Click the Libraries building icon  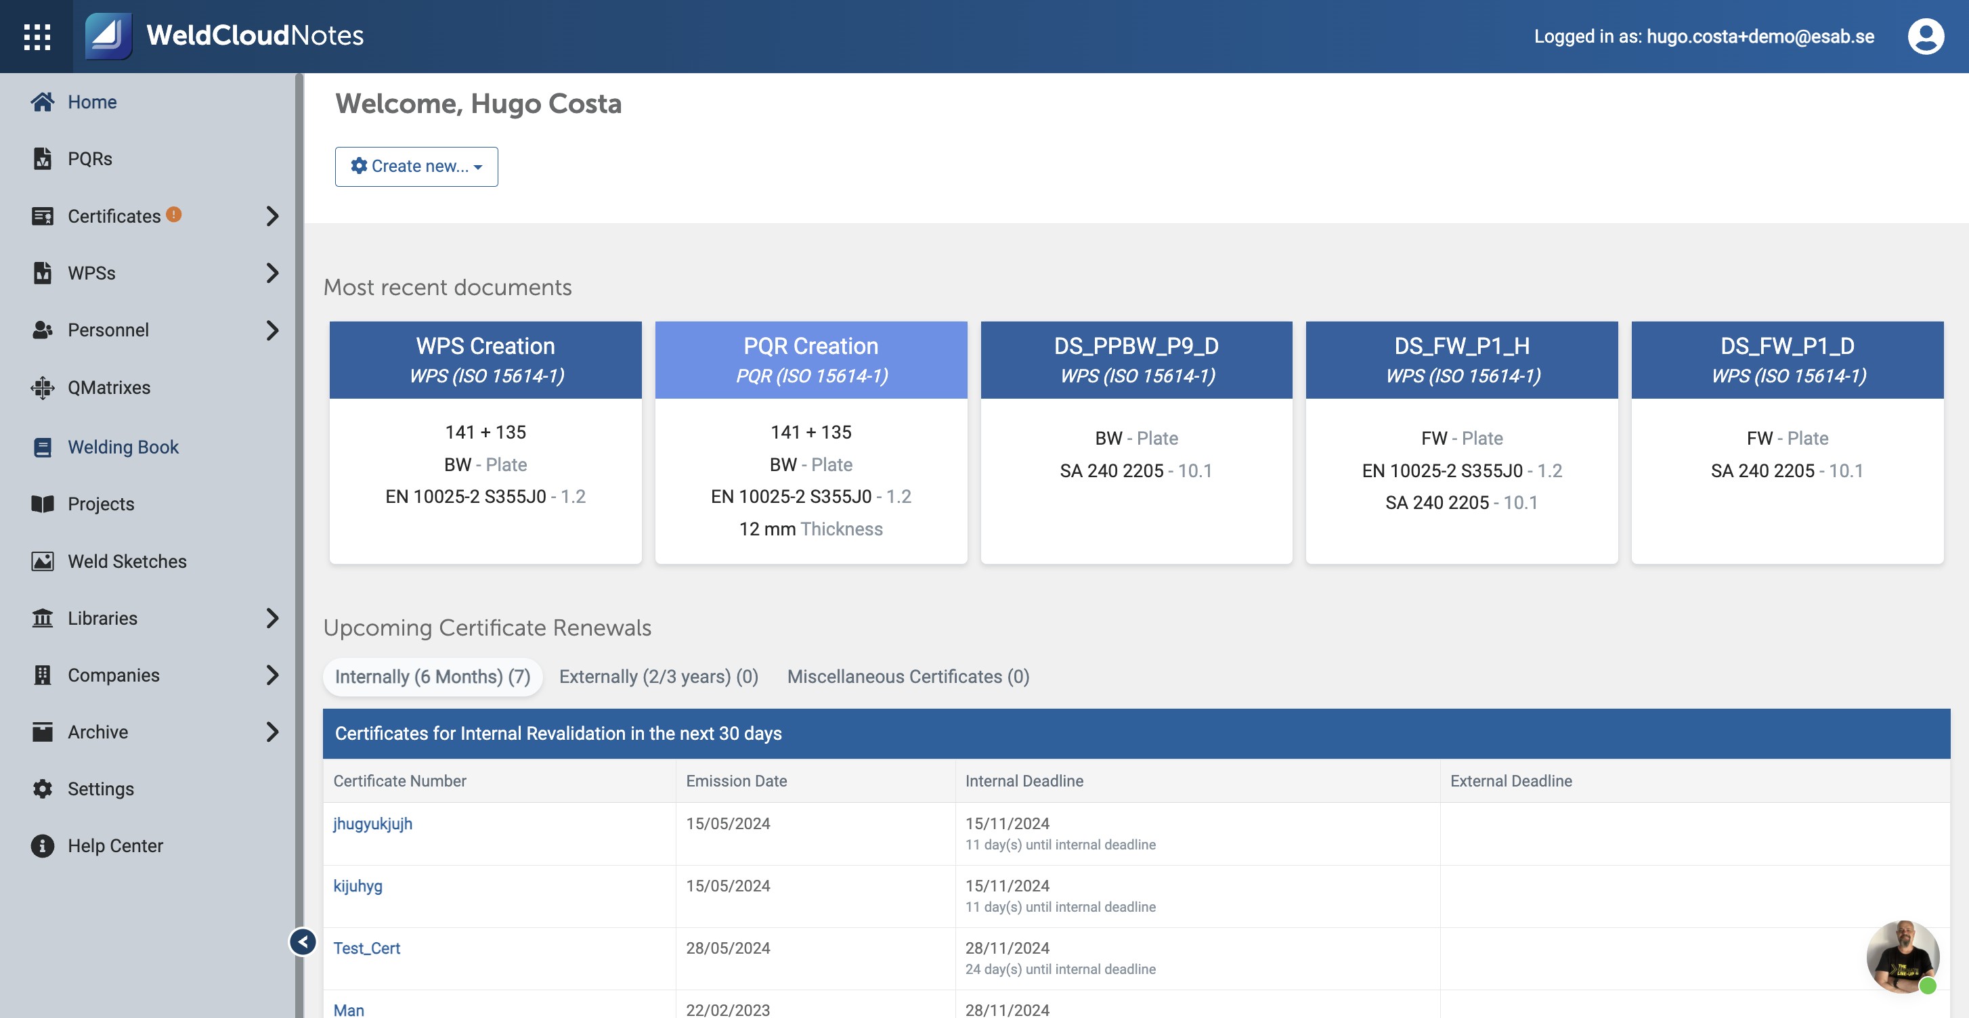coord(43,617)
